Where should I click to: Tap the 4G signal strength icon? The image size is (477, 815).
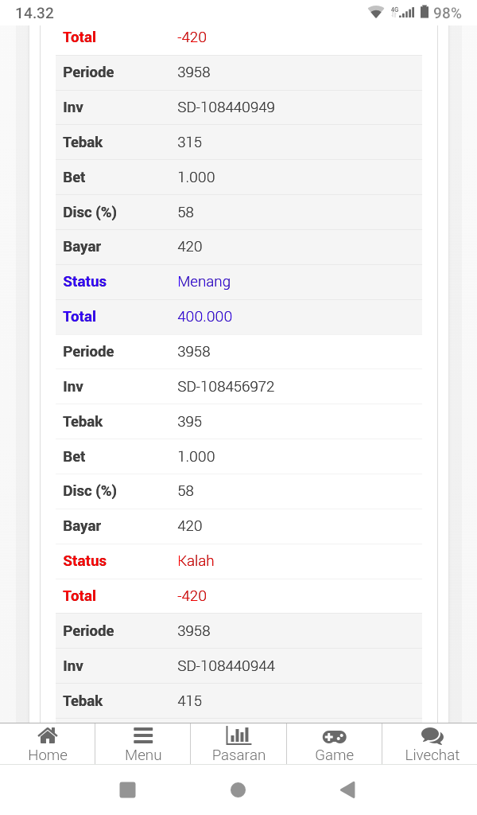(402, 13)
